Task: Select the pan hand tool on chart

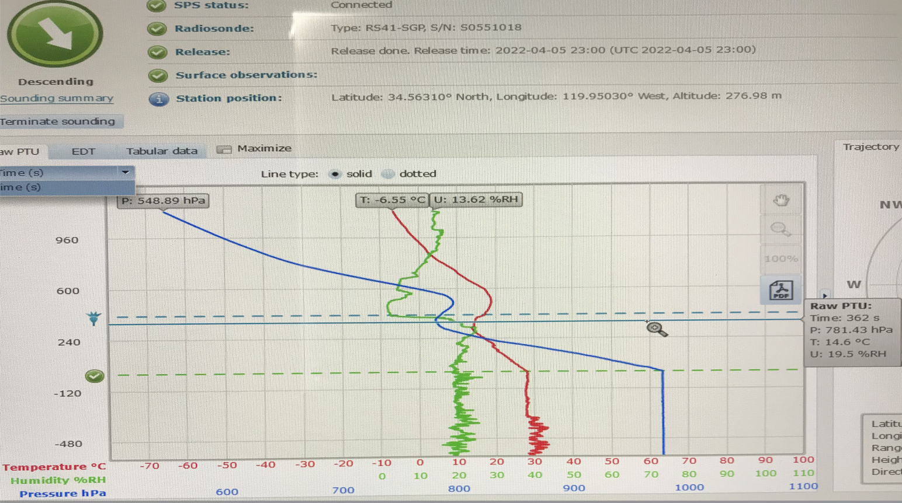Action: pos(781,201)
